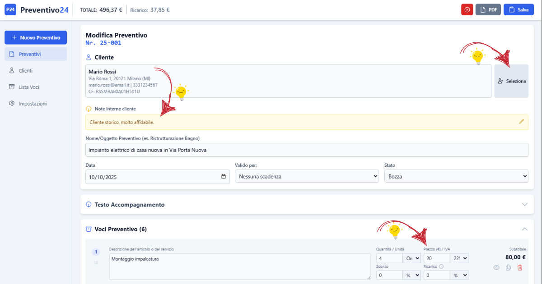Open the Valido per dropdown
The width and height of the screenshot is (542, 284).
click(307, 177)
